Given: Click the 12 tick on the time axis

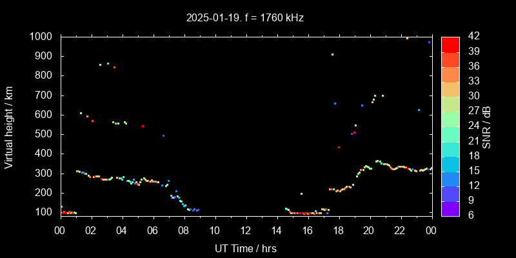Looking at the screenshot, I should [x=246, y=229].
